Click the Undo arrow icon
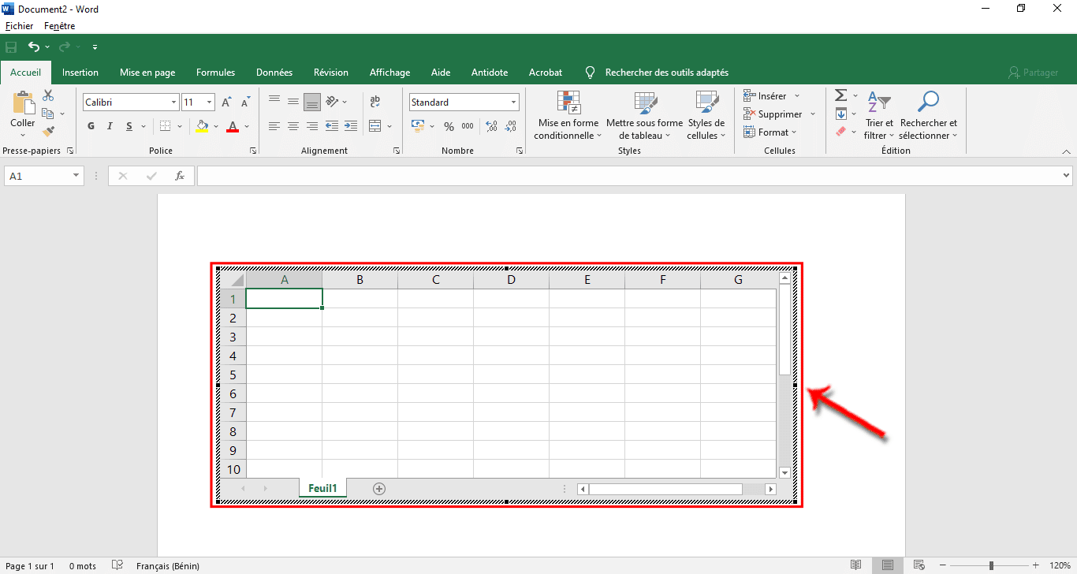Image resolution: width=1077 pixels, height=574 pixels. coord(33,47)
